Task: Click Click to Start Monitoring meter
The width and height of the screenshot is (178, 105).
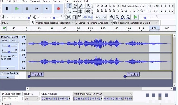Action: pos(133,6)
